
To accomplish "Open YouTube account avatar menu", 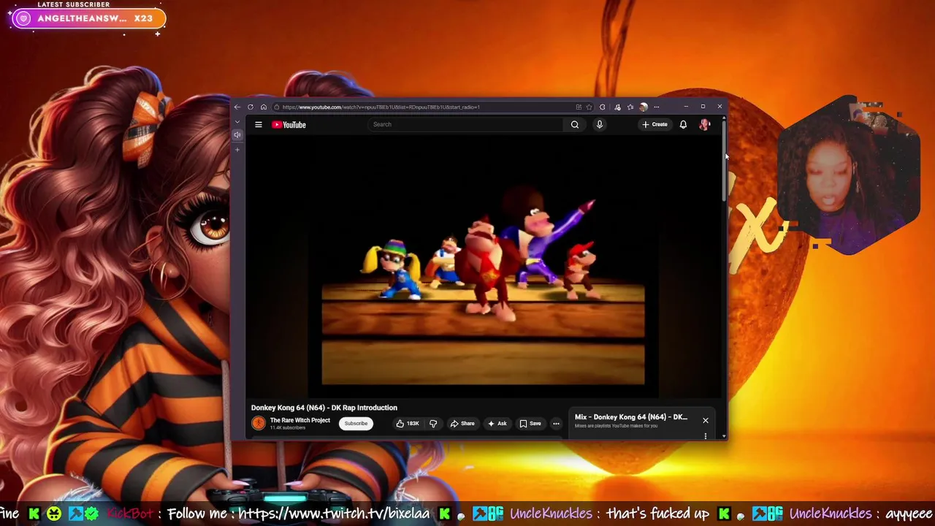I will click(x=705, y=124).
